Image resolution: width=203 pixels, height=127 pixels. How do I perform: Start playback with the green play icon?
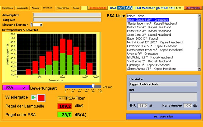click(x=34, y=98)
